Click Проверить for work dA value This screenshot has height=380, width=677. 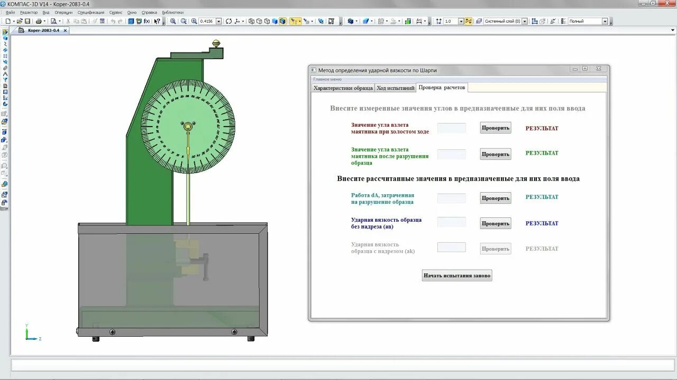[x=496, y=198]
